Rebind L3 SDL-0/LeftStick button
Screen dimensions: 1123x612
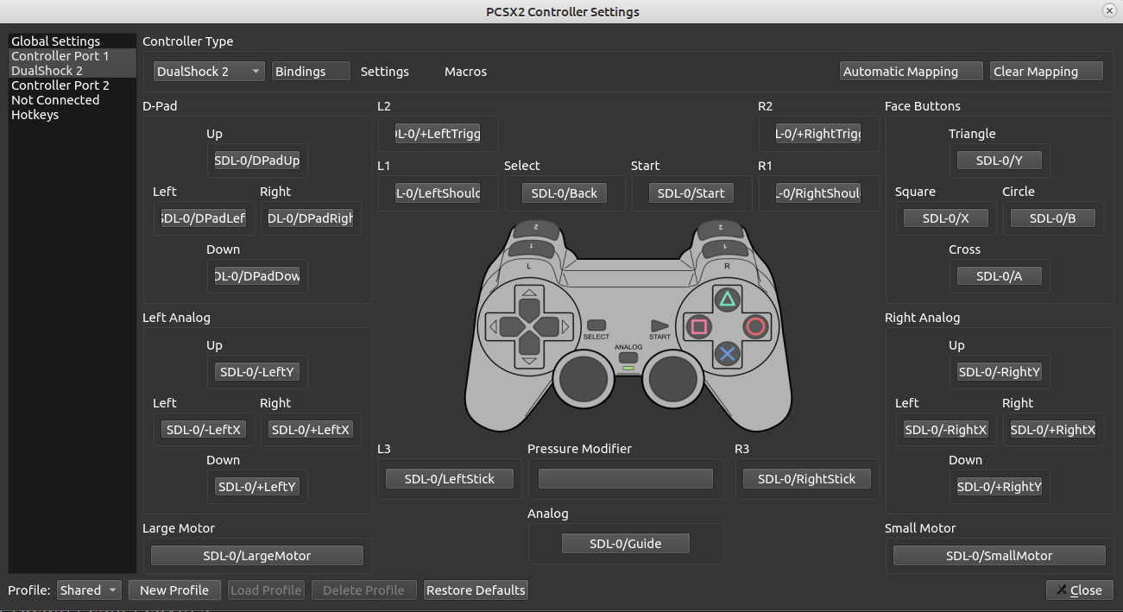pos(450,478)
